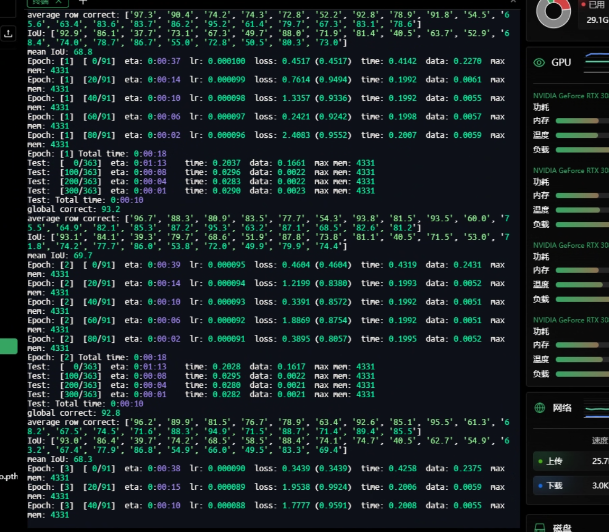Click the 网络 traffic sparkline graph
Viewport: 609px width, 532px height.
(x=596, y=408)
